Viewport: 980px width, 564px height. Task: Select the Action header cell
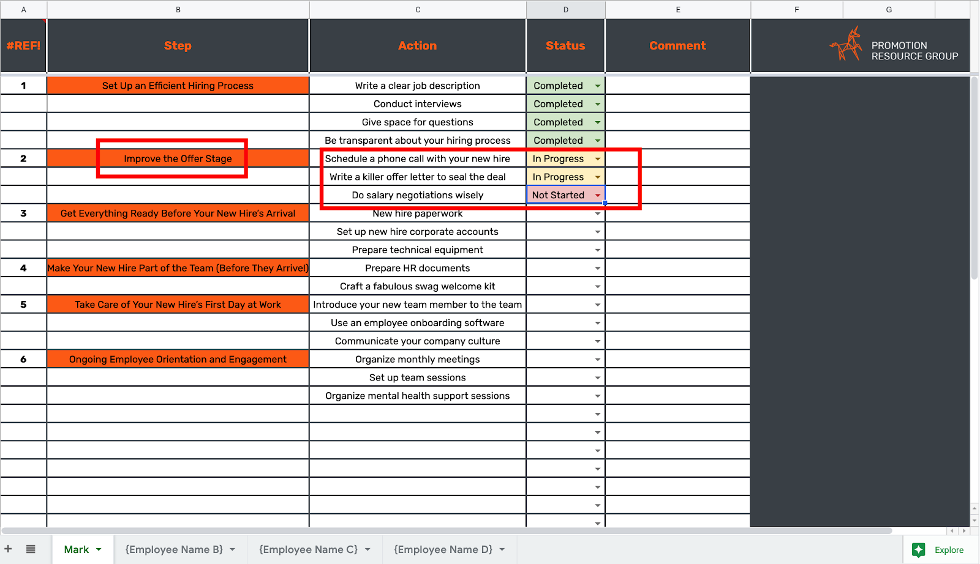(x=418, y=46)
